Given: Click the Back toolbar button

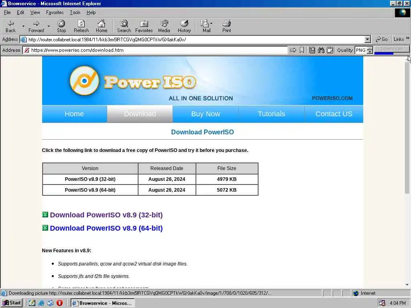Looking at the screenshot, I should coord(10,26).
